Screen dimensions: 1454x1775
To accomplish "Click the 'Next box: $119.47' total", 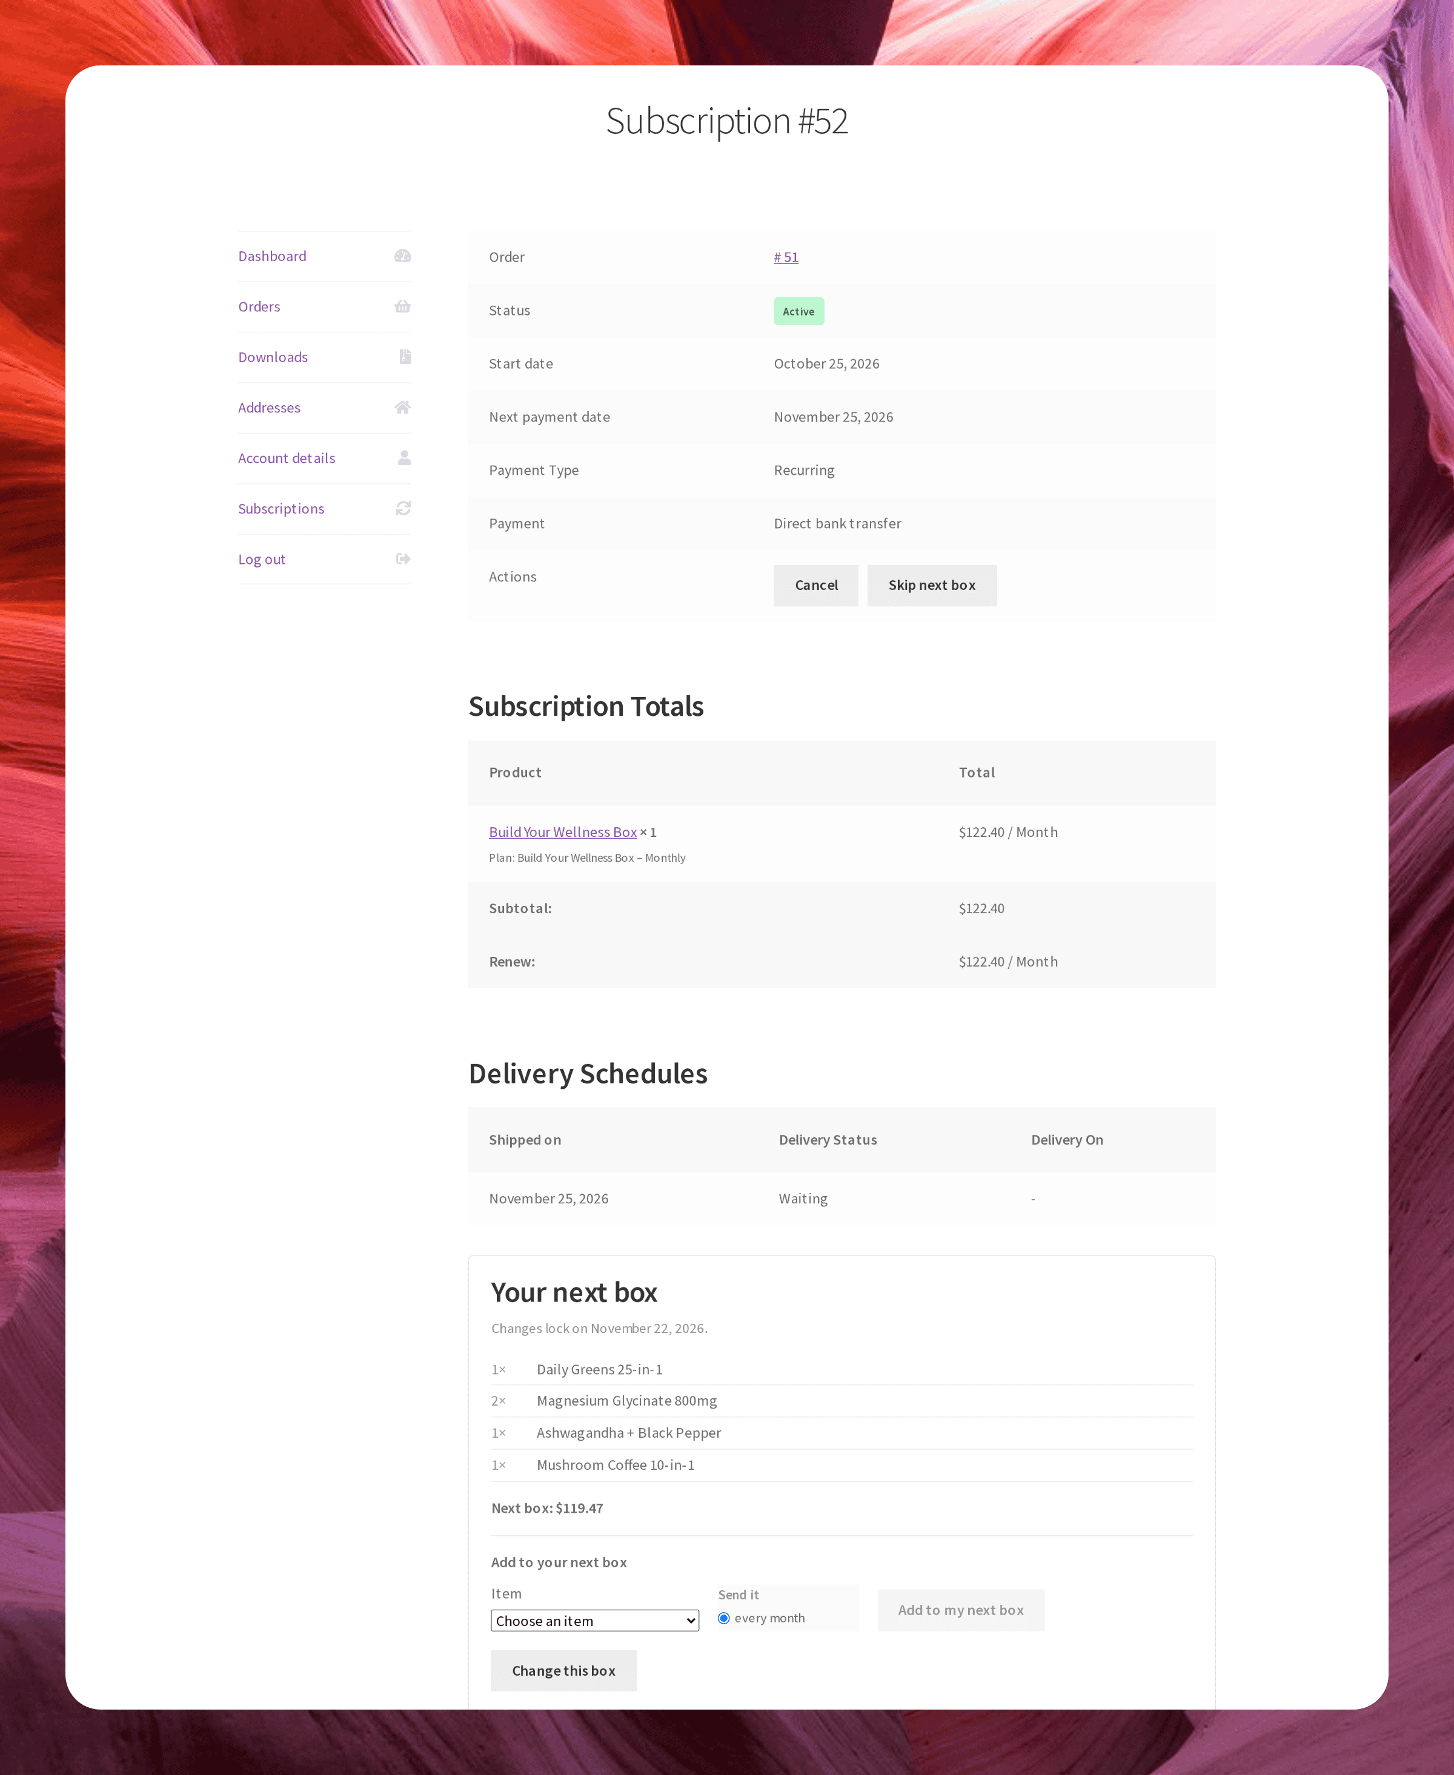I will click(547, 1508).
